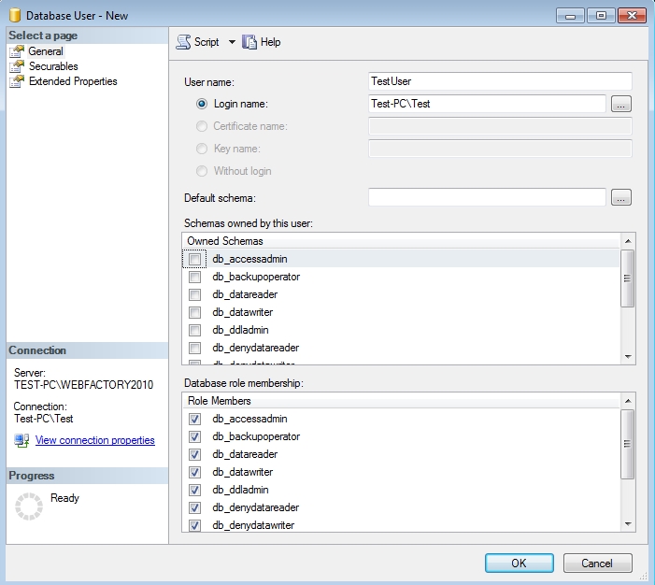Uncheck db_datareader role membership
Viewport: 655px width, 585px height.
[x=194, y=454]
